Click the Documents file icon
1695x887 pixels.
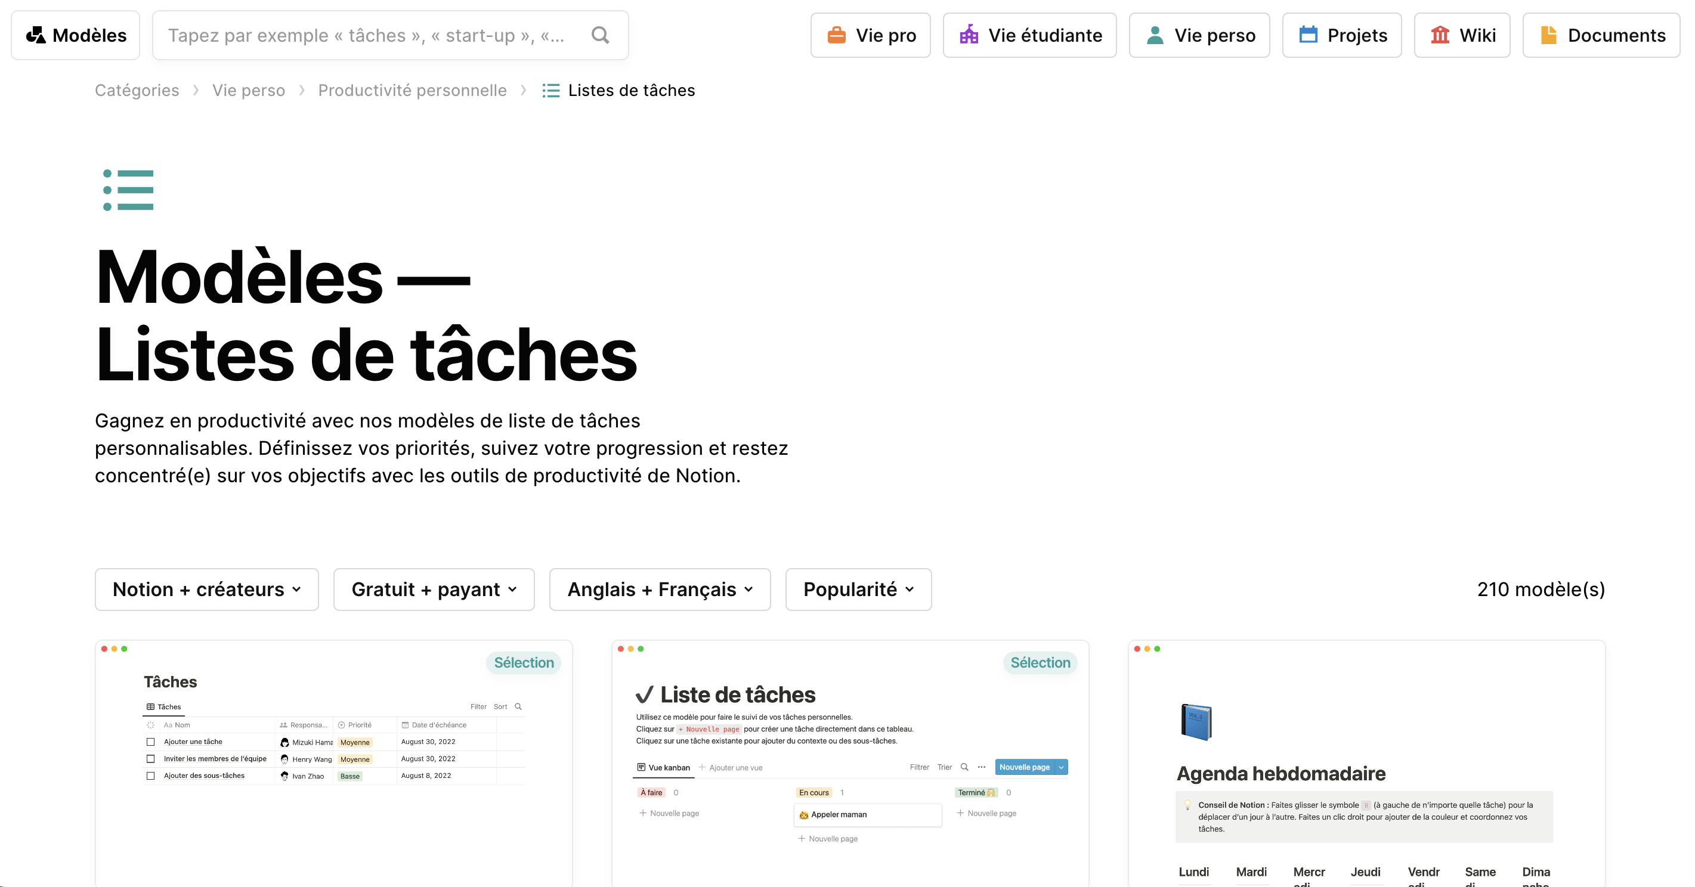tap(1549, 35)
